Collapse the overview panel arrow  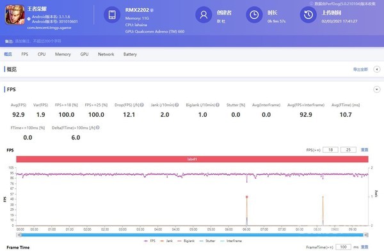click(377, 70)
